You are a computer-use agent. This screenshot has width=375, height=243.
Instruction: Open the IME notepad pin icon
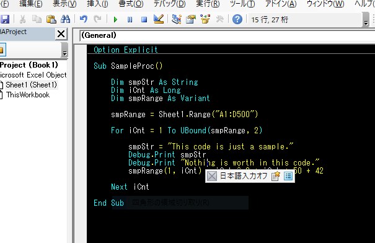275,176
